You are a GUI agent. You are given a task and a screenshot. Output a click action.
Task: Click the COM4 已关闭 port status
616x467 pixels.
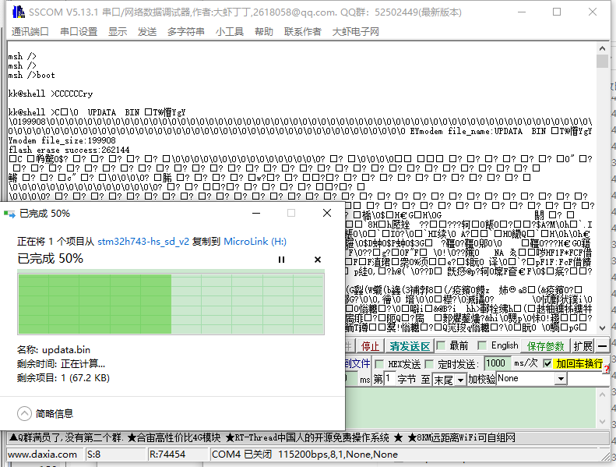304,455
